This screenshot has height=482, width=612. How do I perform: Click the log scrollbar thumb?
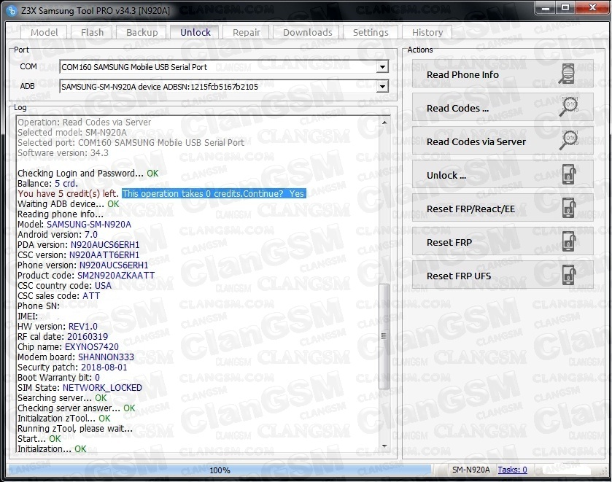(384, 335)
